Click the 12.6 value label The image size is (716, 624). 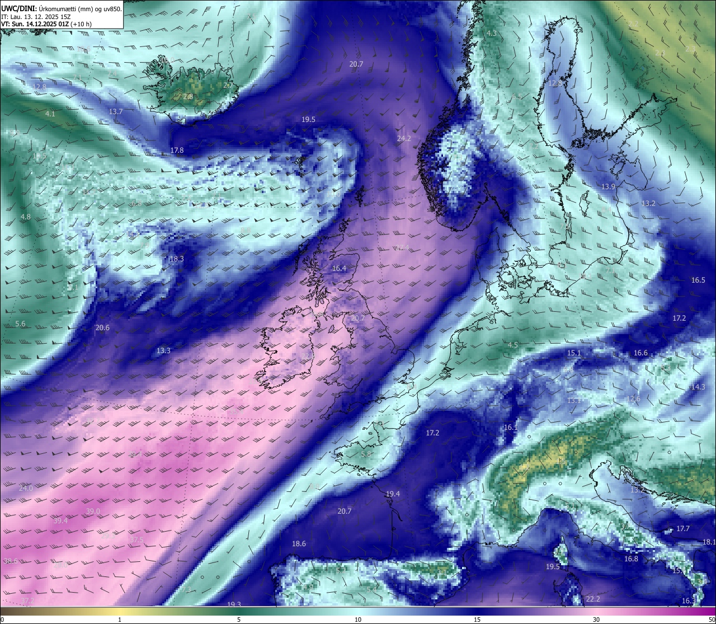(x=633, y=398)
